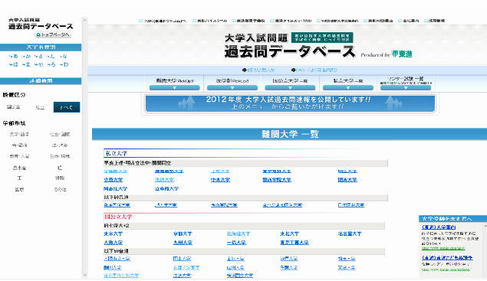Viewport: 487px width, 281px height.
Task: Open 関西学院大学 link
Action: [x=277, y=180]
